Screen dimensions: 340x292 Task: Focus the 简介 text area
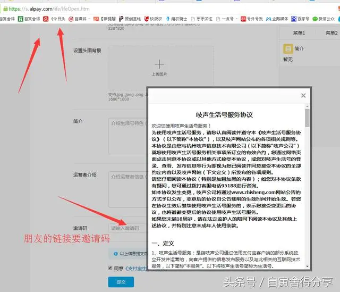[x=127, y=136]
